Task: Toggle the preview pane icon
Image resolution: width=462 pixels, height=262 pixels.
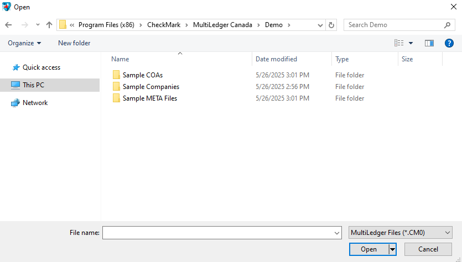Action: click(429, 43)
